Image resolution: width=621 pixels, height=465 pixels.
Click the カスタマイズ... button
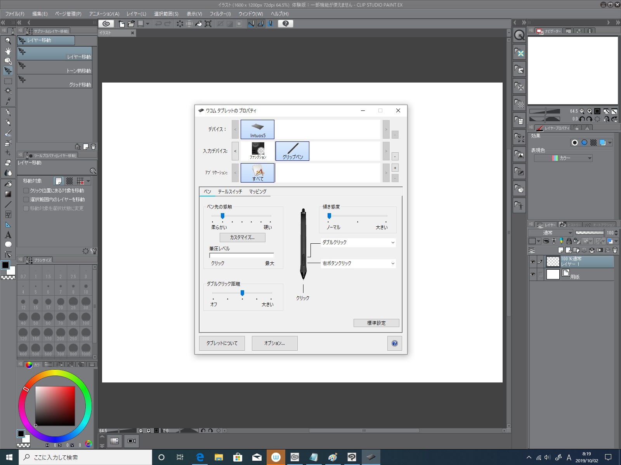click(x=242, y=238)
